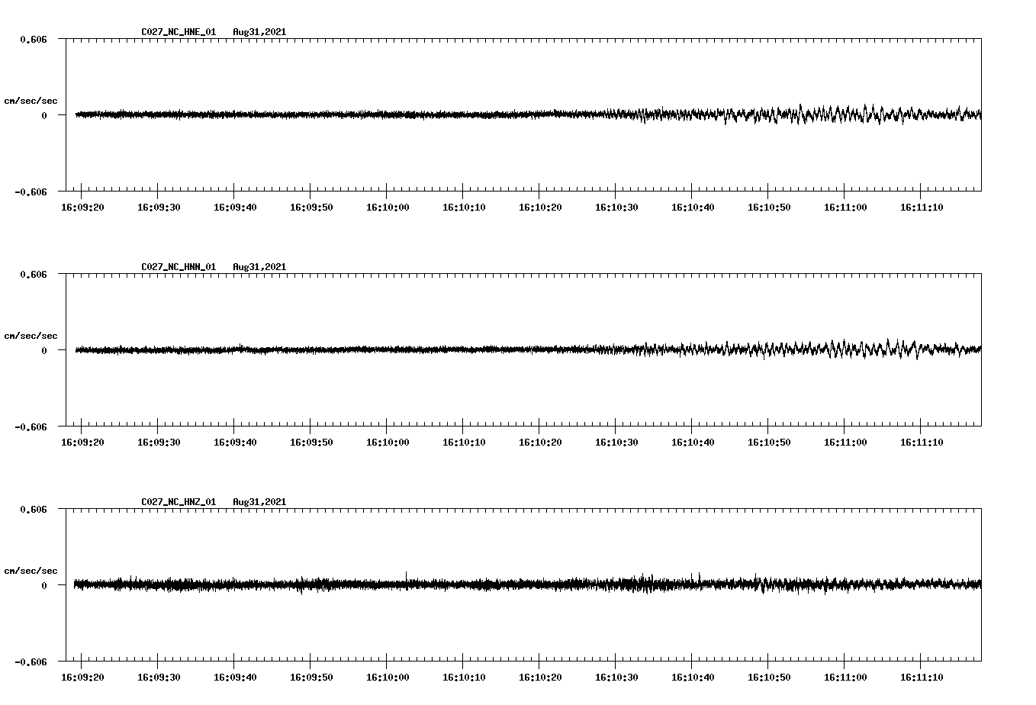This screenshot has height=705, width=1036.
Task: Click the cm/sec/sec unit label on the HNN plot
Action: click(x=31, y=336)
